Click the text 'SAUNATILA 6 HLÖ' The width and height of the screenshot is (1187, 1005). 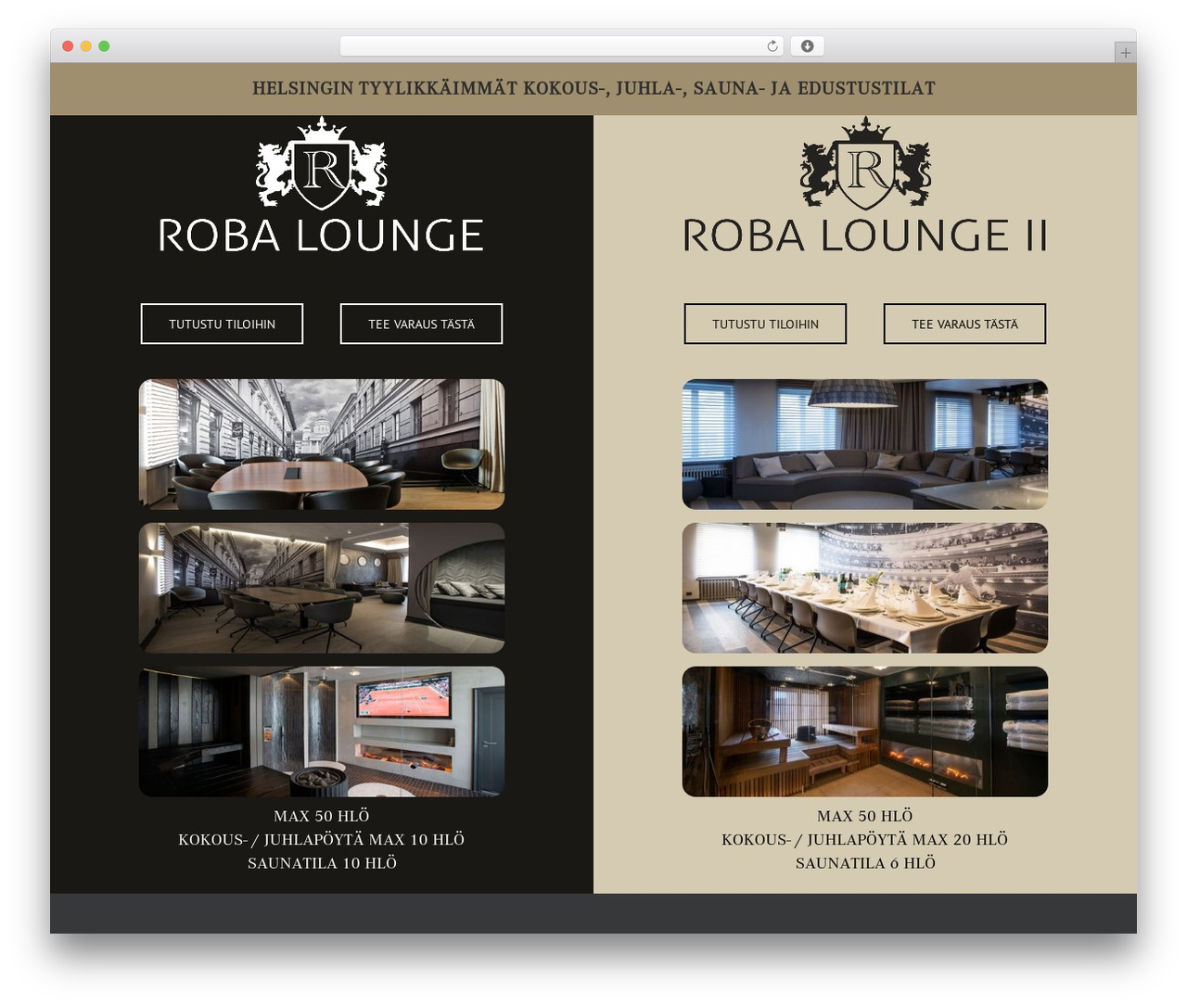(865, 863)
